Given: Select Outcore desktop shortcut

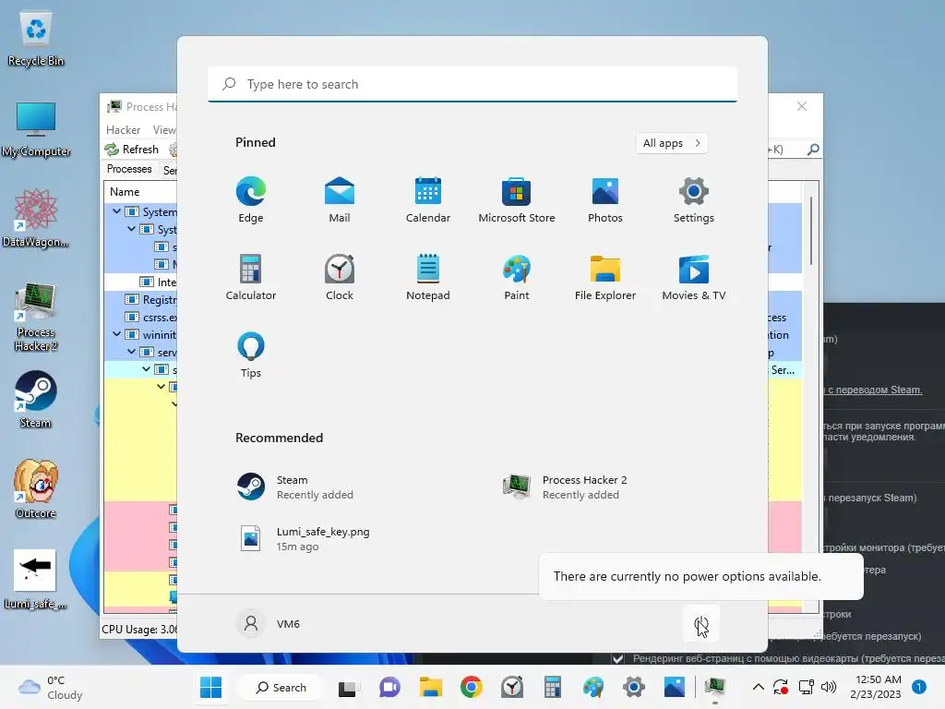Looking at the screenshot, I should (36, 489).
